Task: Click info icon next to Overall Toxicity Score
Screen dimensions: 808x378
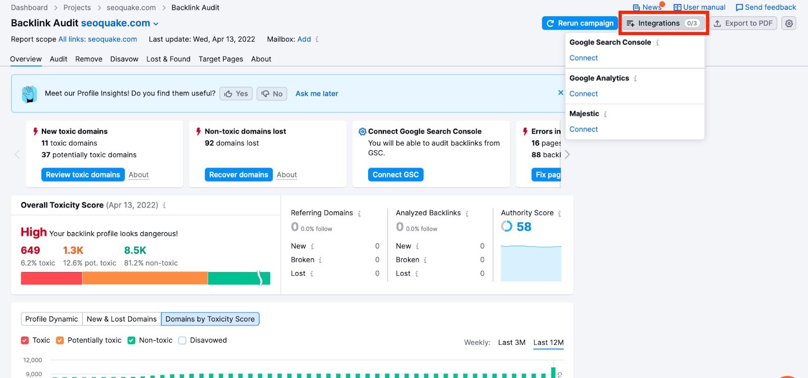Action: pos(164,205)
